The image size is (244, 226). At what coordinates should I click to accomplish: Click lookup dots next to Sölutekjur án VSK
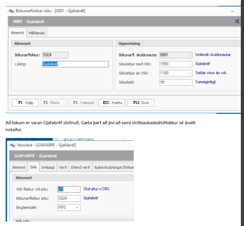pyautogui.click(x=189, y=73)
